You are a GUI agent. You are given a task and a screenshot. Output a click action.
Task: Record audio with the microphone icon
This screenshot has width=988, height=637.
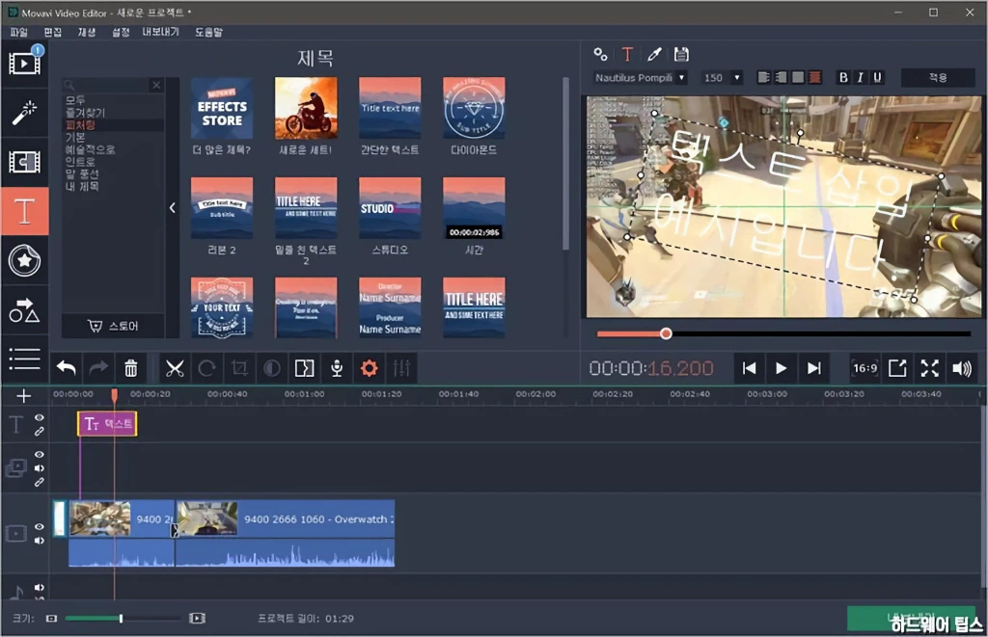click(x=337, y=367)
